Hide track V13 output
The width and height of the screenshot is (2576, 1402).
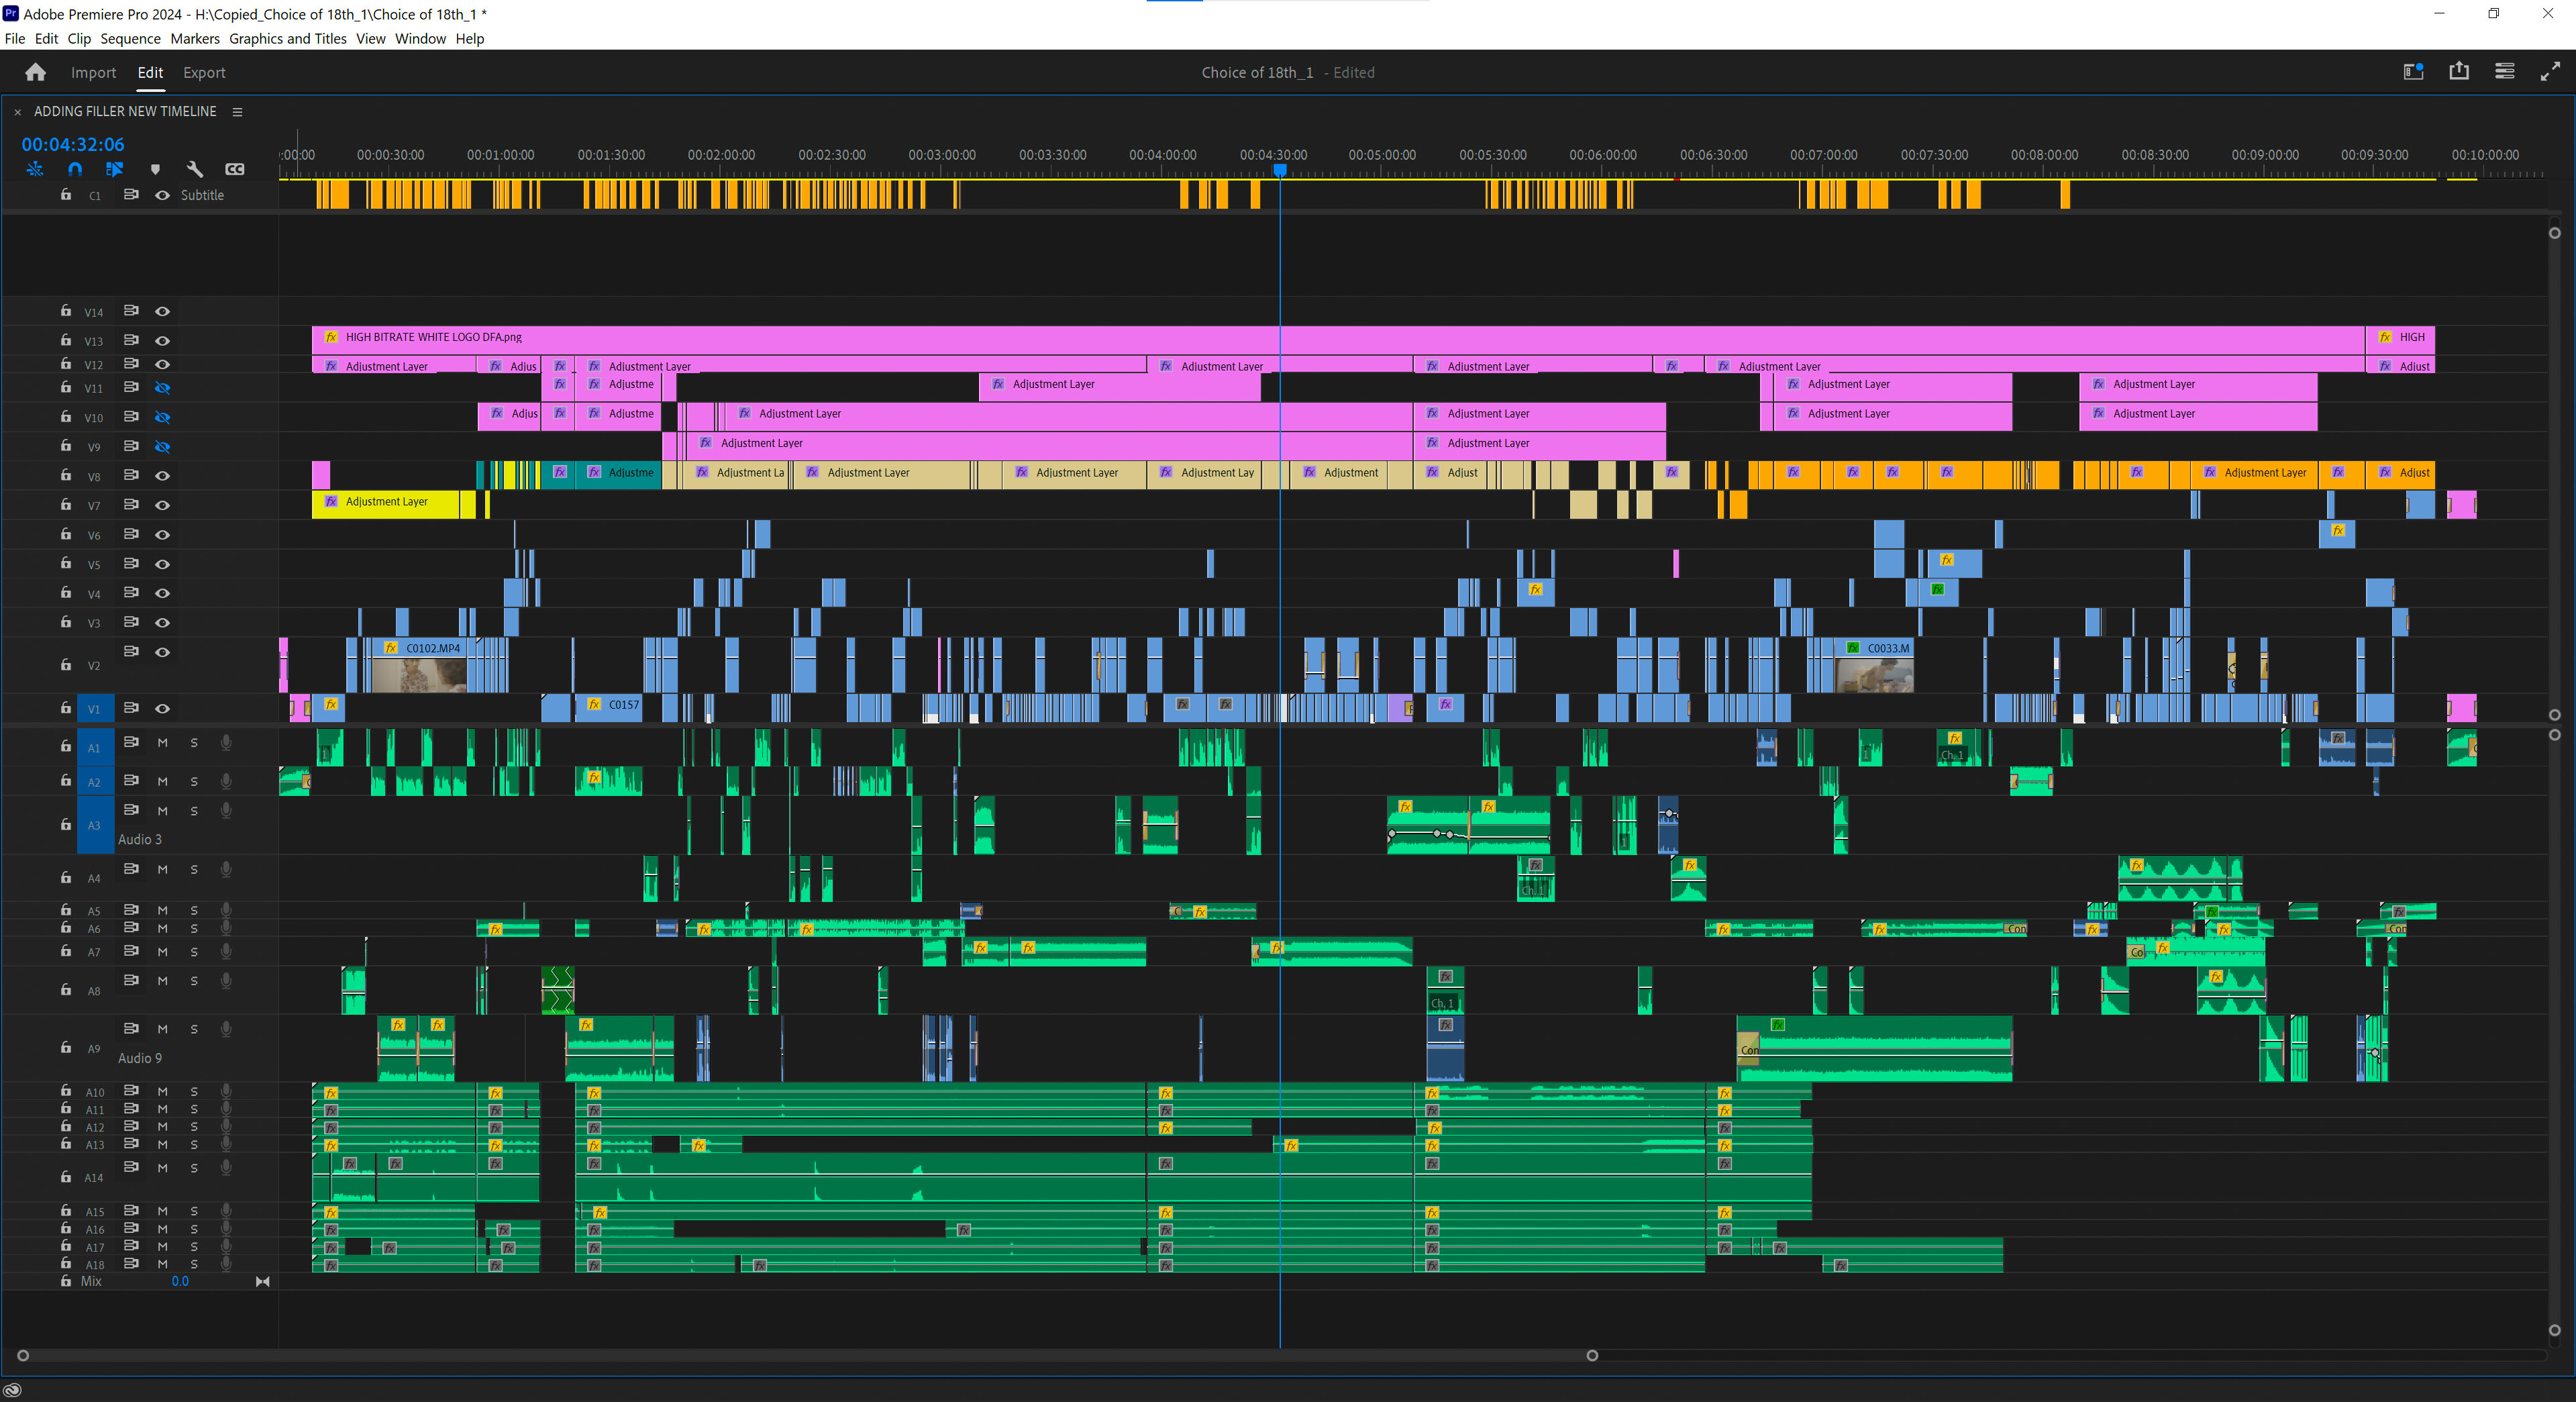tap(163, 340)
